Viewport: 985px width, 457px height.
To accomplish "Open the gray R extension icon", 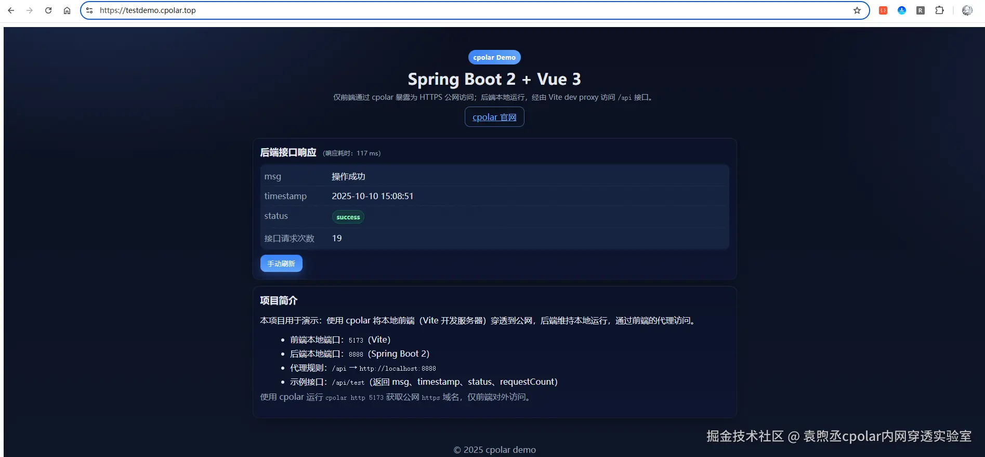I will [921, 10].
